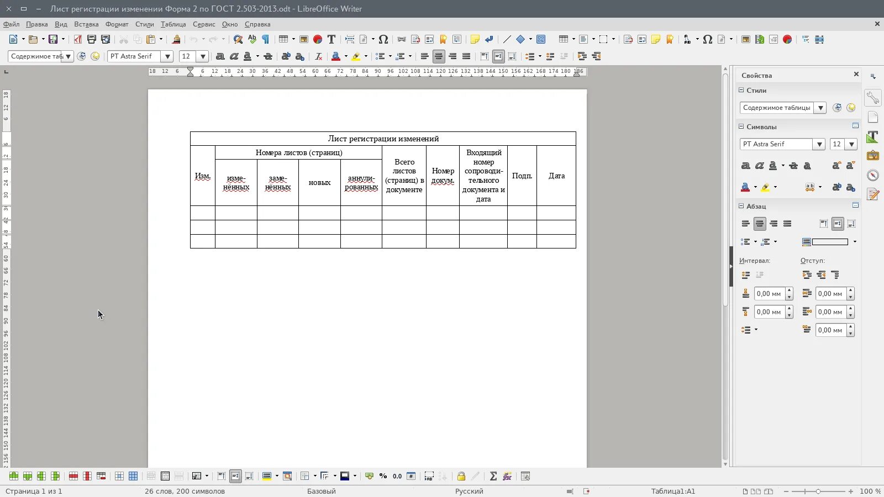The height and width of the screenshot is (497, 884).
Task: Collapse the Стили section in sidebar
Action: click(741, 90)
